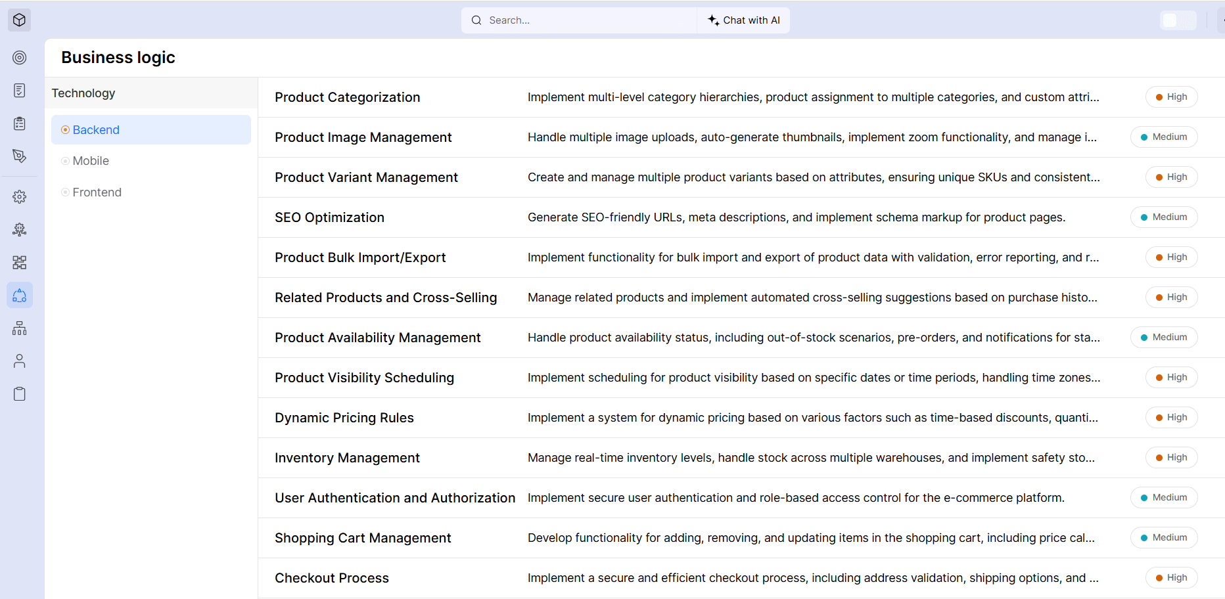Open the Dynamic Pricing Rules entry
The image size is (1225, 599).
pos(344,418)
